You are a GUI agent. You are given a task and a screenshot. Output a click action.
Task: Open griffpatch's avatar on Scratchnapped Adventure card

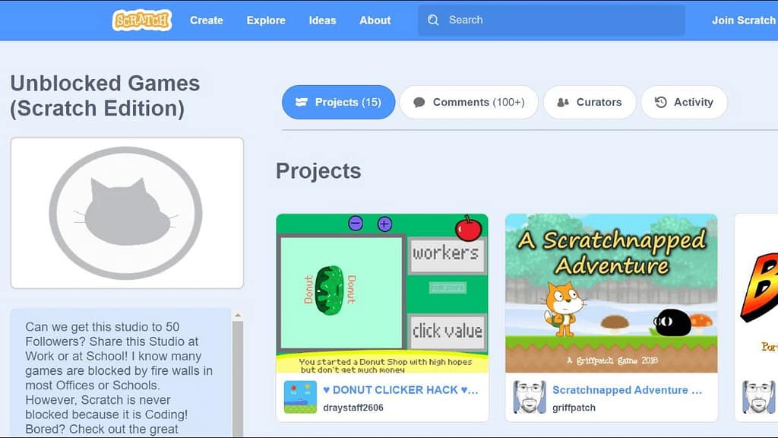point(530,397)
